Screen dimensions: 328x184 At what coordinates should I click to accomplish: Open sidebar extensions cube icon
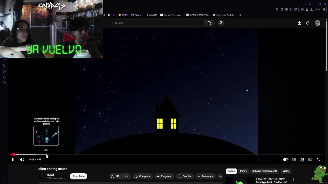[x=4, y=77]
